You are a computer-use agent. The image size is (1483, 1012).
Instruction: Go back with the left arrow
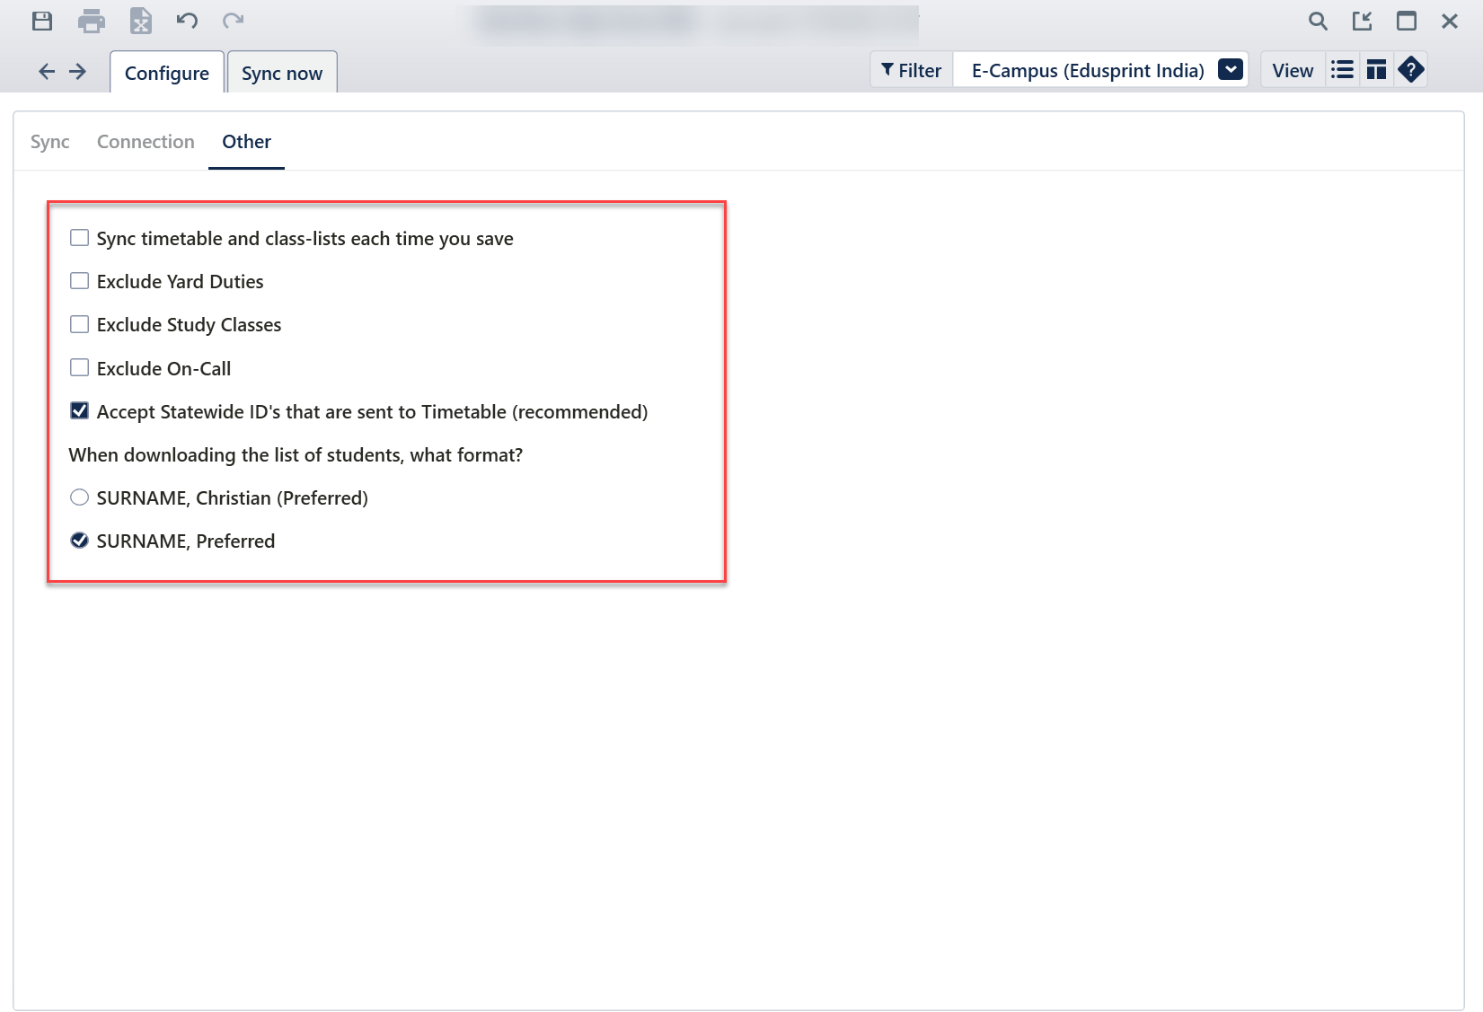[47, 71]
